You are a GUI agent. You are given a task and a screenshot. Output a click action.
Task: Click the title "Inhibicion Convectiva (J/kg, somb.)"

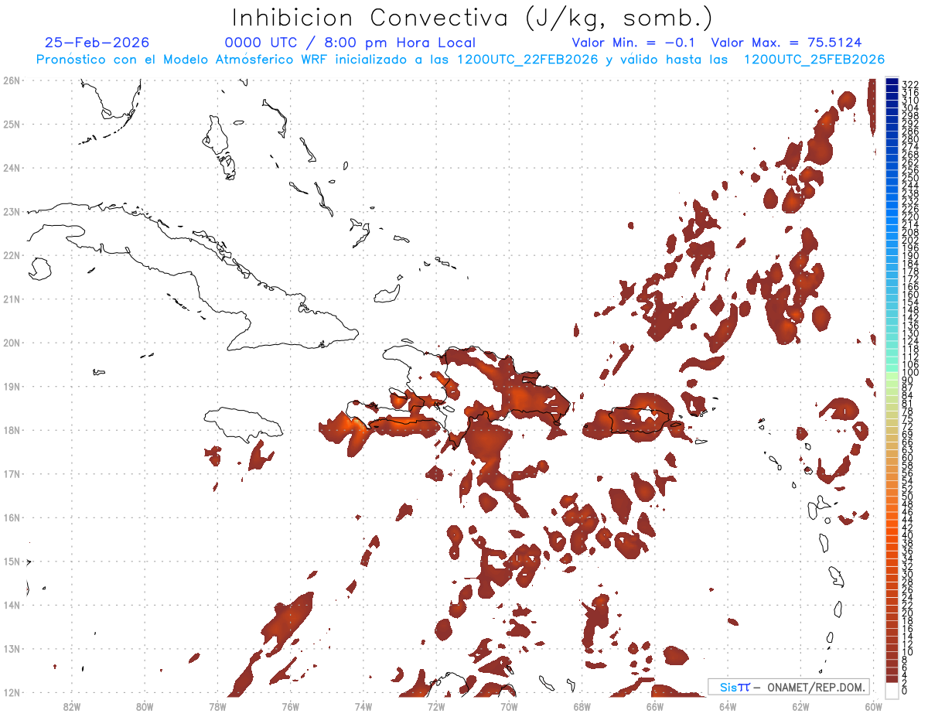tap(472, 19)
